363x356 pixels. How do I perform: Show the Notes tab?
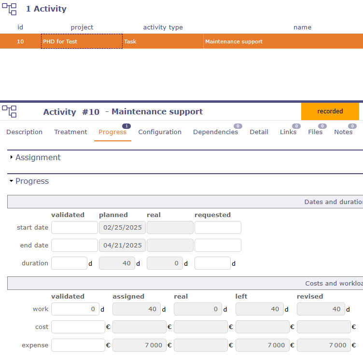pos(343,132)
